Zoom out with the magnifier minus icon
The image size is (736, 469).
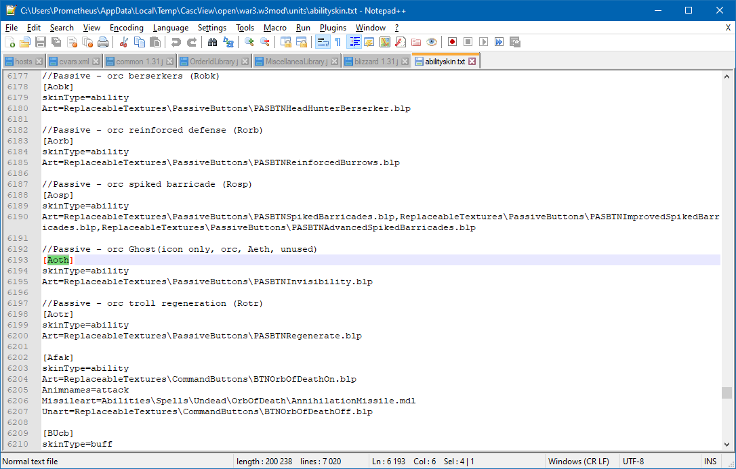click(265, 42)
